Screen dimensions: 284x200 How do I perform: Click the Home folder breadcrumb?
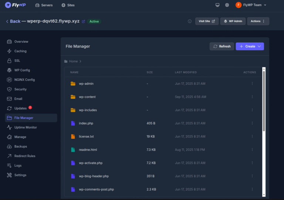[x=73, y=61]
